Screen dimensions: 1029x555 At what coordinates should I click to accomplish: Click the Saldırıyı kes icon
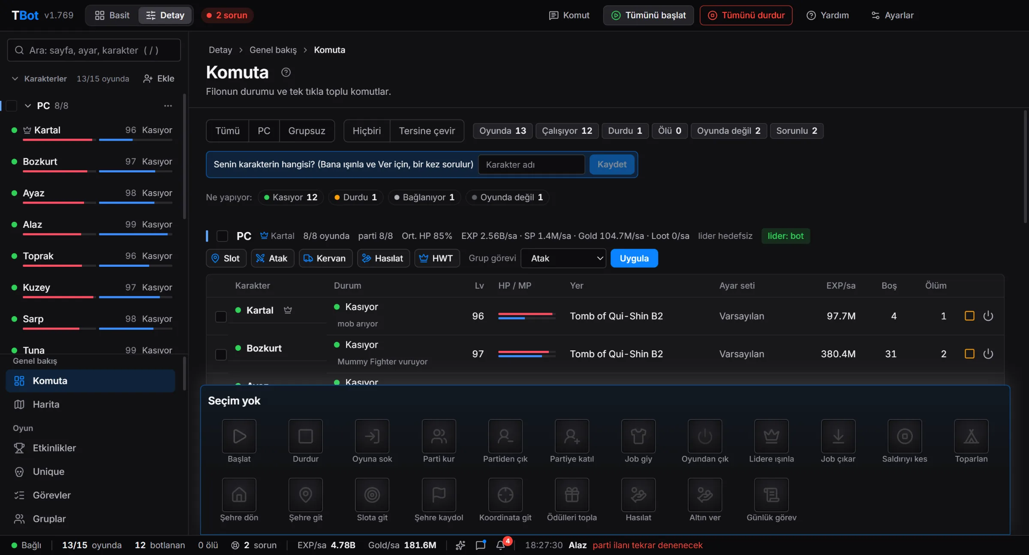905,436
